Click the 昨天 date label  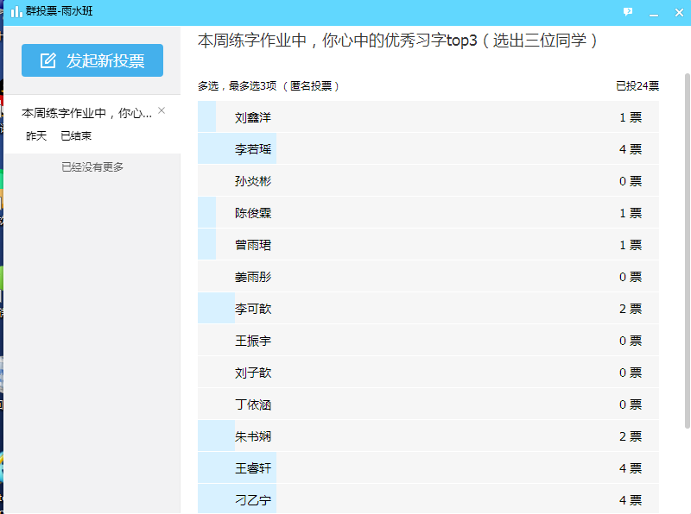(36, 136)
